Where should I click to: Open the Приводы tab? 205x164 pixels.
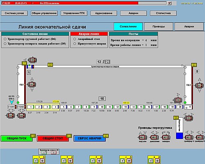pos(159,27)
